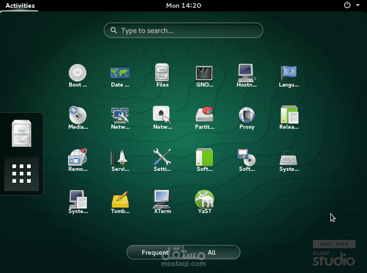The height and width of the screenshot is (273, 367).
Task: Click the Show Applications grid in the dash
Action: click(x=20, y=174)
